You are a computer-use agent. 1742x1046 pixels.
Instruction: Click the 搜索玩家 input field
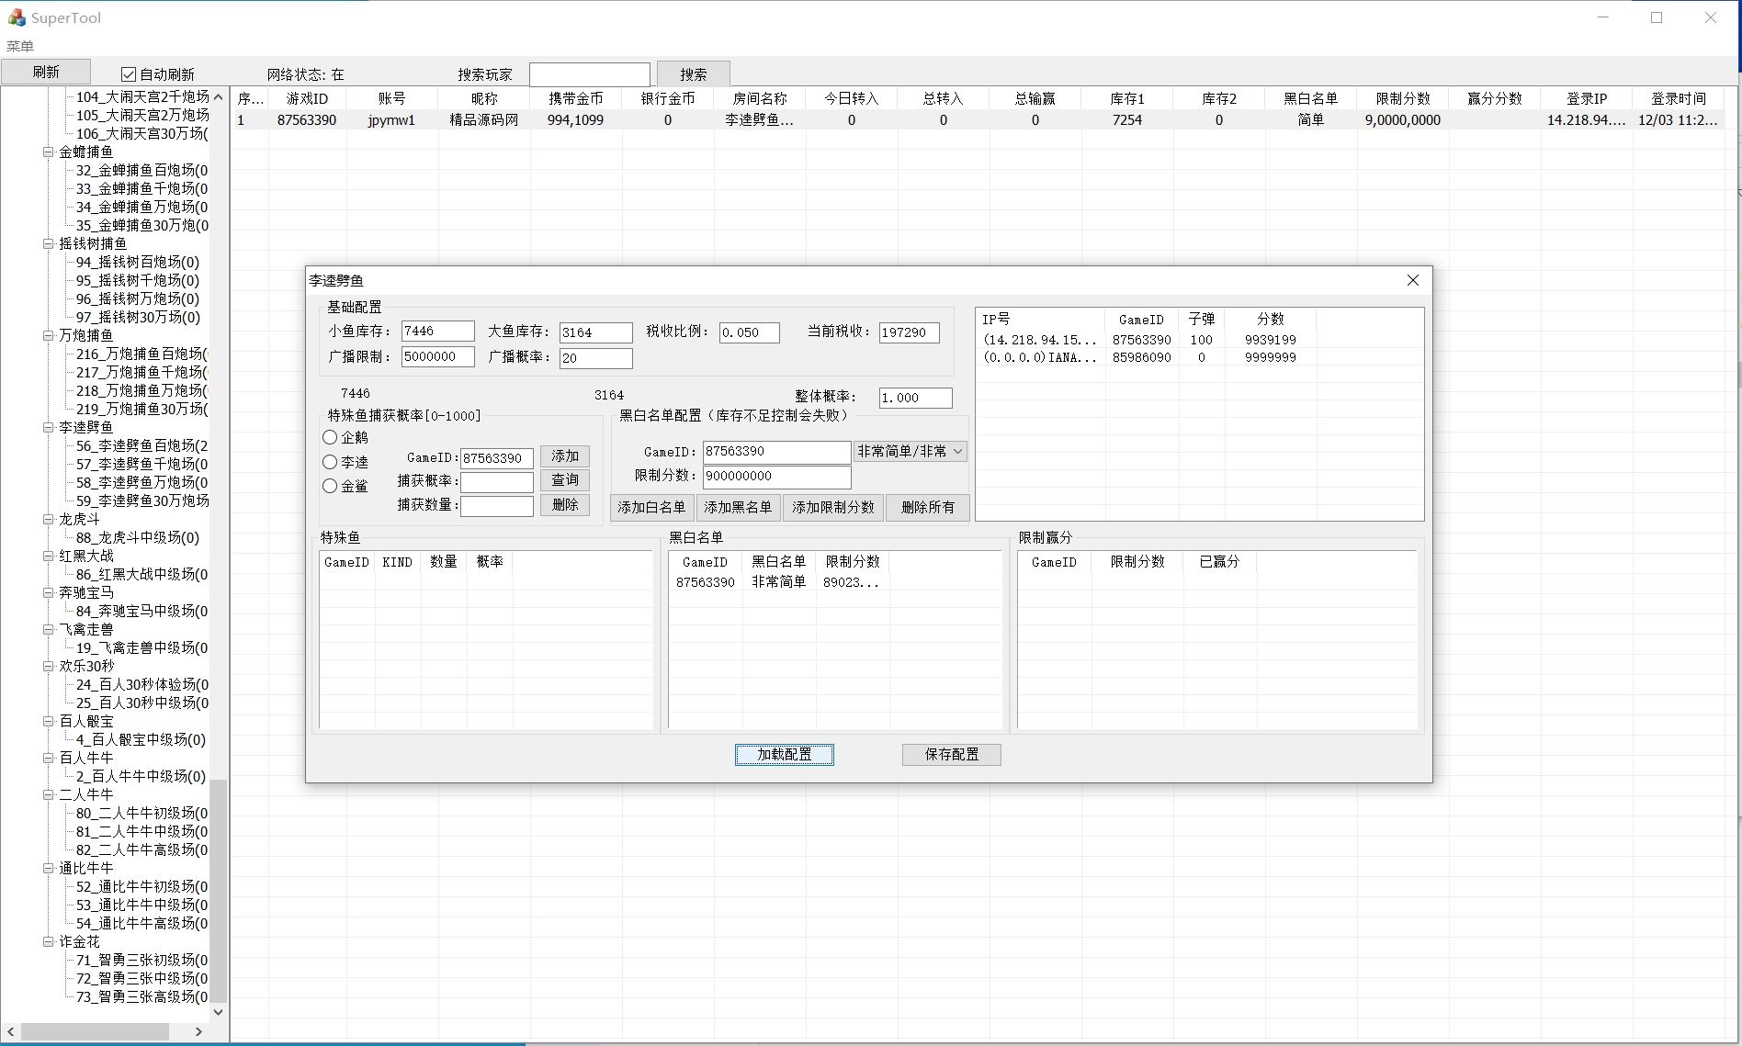589,74
